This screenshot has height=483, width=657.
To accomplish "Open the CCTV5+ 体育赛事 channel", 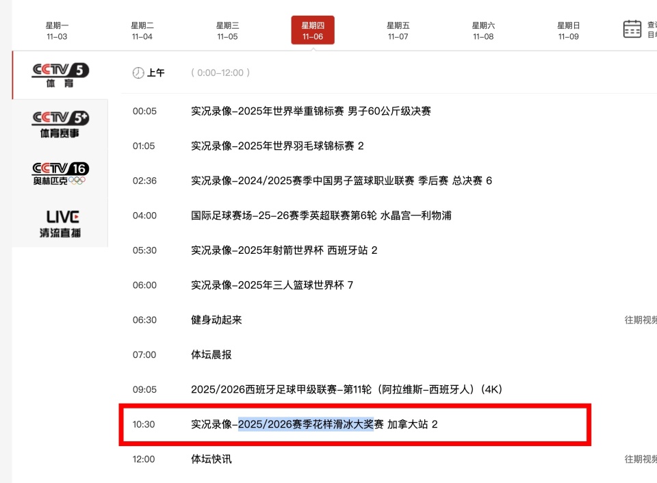I will pyautogui.click(x=60, y=124).
